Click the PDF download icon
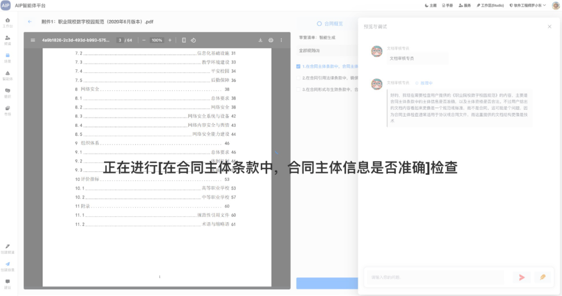The width and height of the screenshot is (562, 296). pyautogui.click(x=261, y=40)
